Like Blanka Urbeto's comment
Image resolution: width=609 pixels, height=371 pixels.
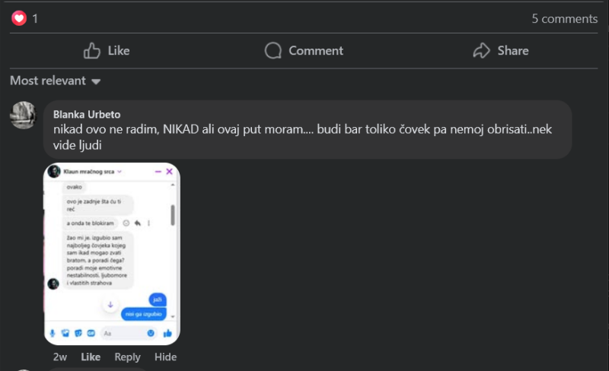click(x=91, y=357)
